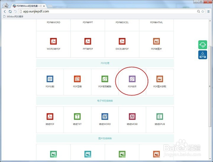Click the zoom magnifier icon in address bar
Screen dimensions: 213x162
coord(199,11)
